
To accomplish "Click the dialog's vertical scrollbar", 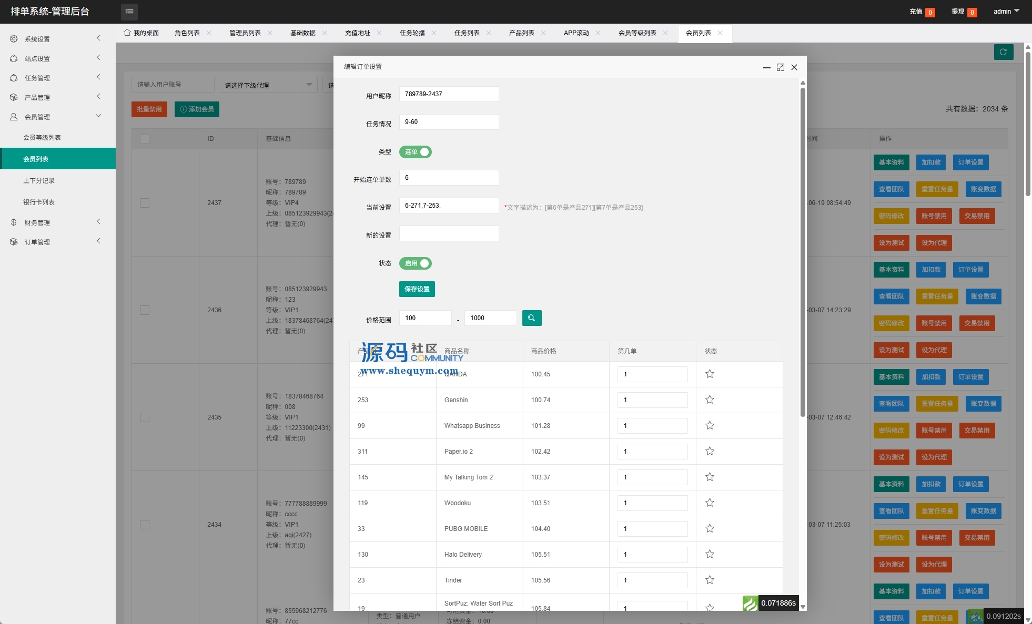I will click(803, 252).
